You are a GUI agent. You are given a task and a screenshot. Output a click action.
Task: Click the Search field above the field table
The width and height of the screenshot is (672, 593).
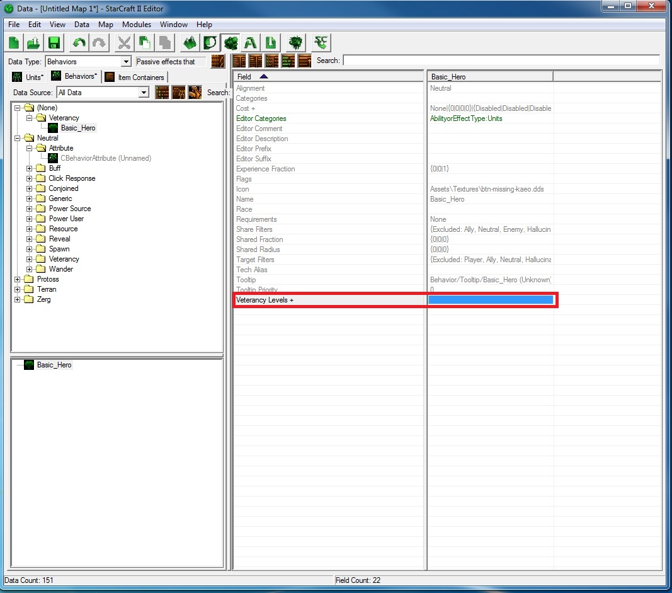coord(501,60)
